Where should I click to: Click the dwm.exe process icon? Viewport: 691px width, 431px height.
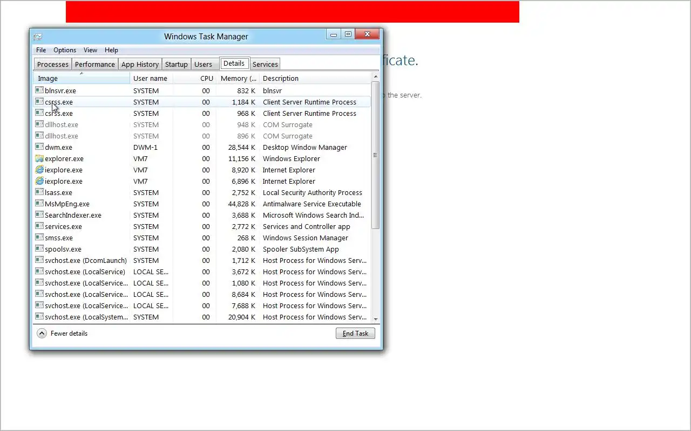click(x=39, y=147)
